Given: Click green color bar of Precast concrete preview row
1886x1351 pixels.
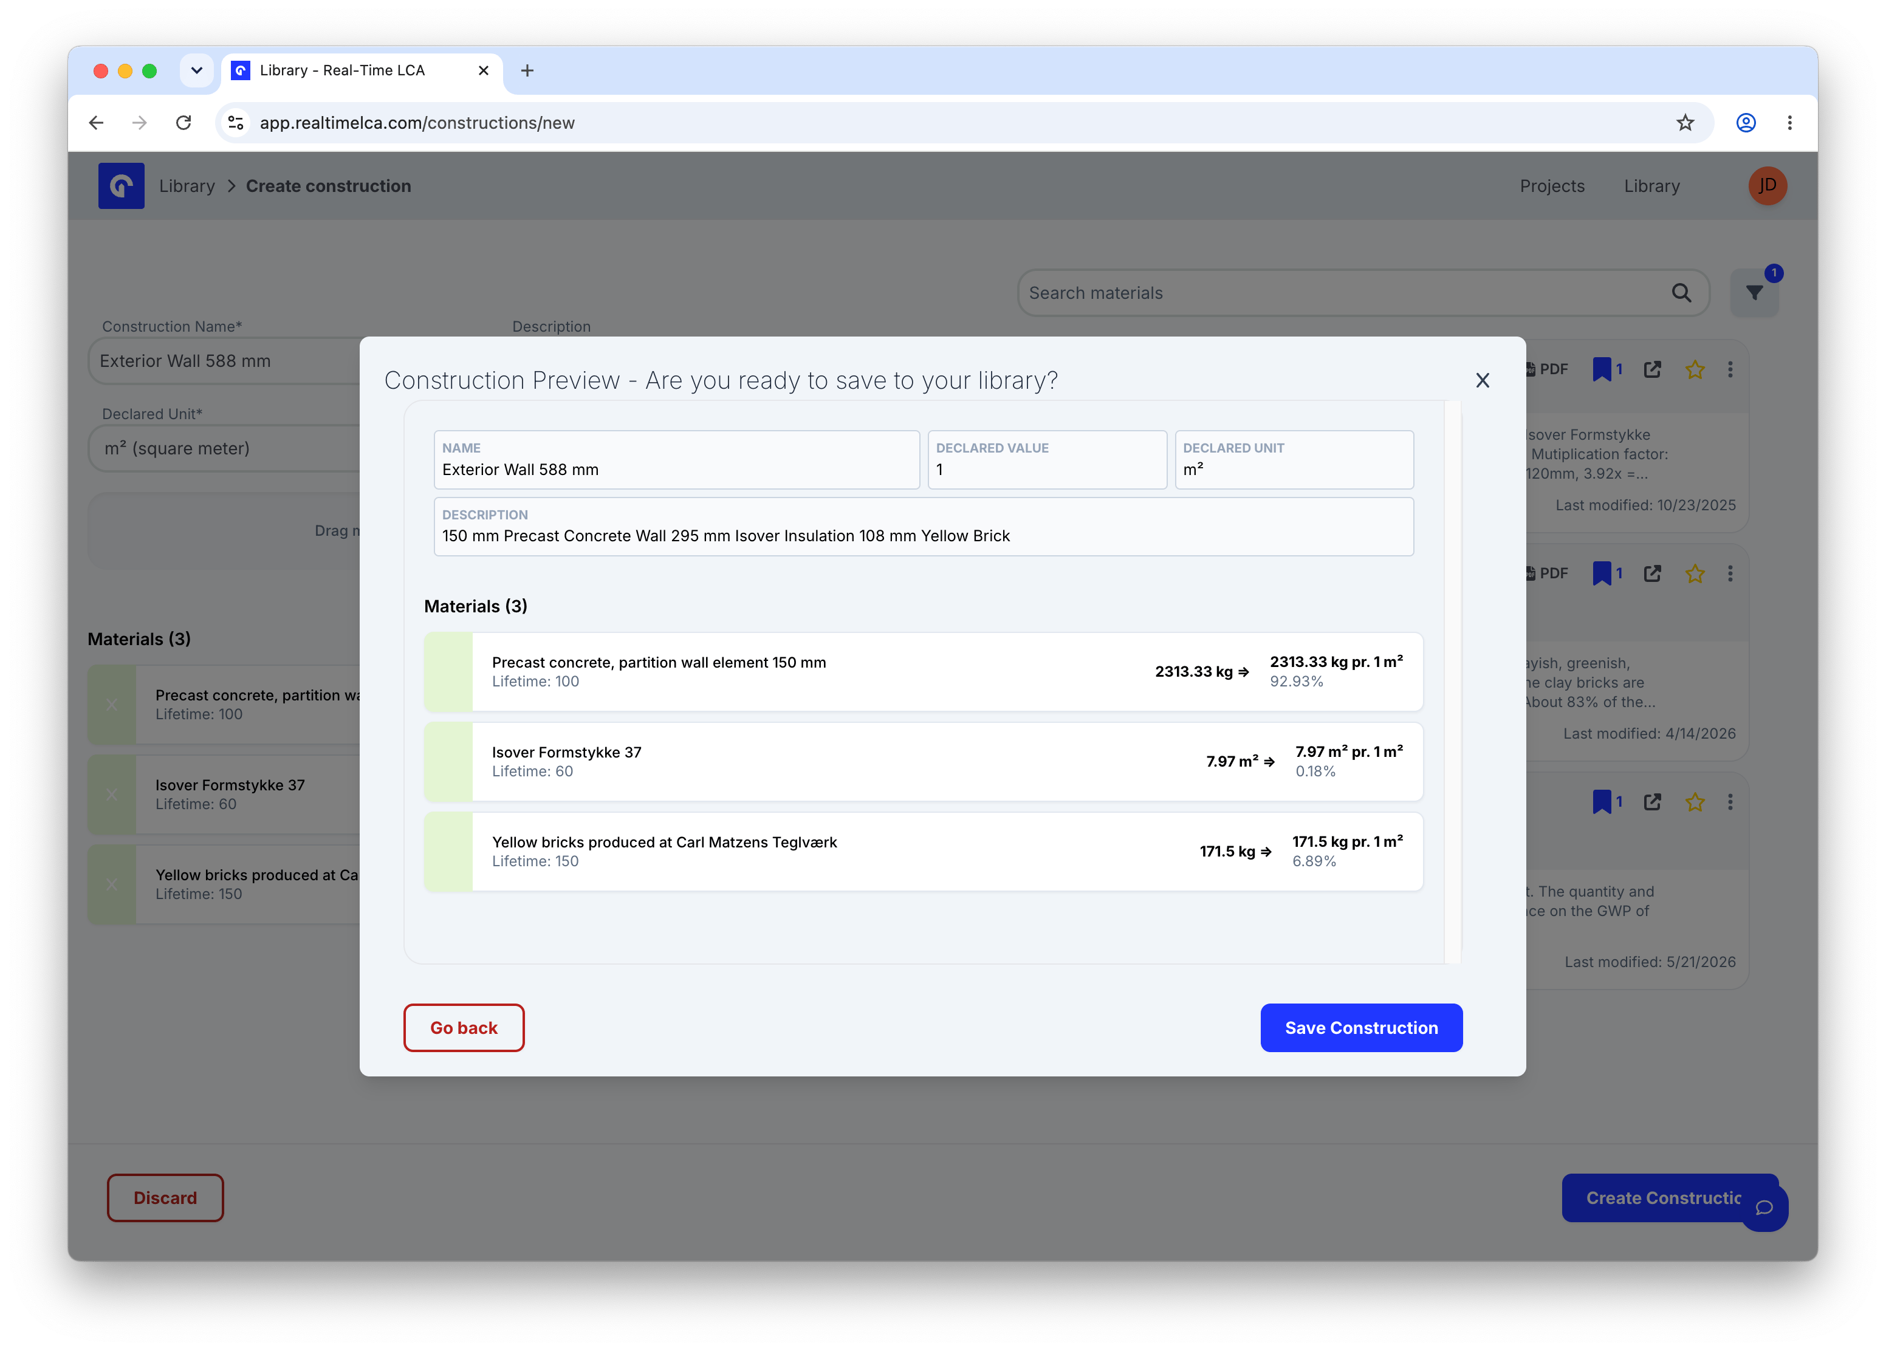Looking at the screenshot, I should click(x=448, y=672).
